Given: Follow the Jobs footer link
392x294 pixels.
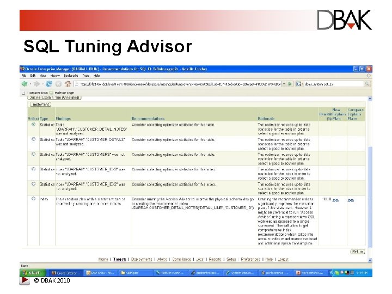Looking at the screenshot, I should click(x=200, y=259).
